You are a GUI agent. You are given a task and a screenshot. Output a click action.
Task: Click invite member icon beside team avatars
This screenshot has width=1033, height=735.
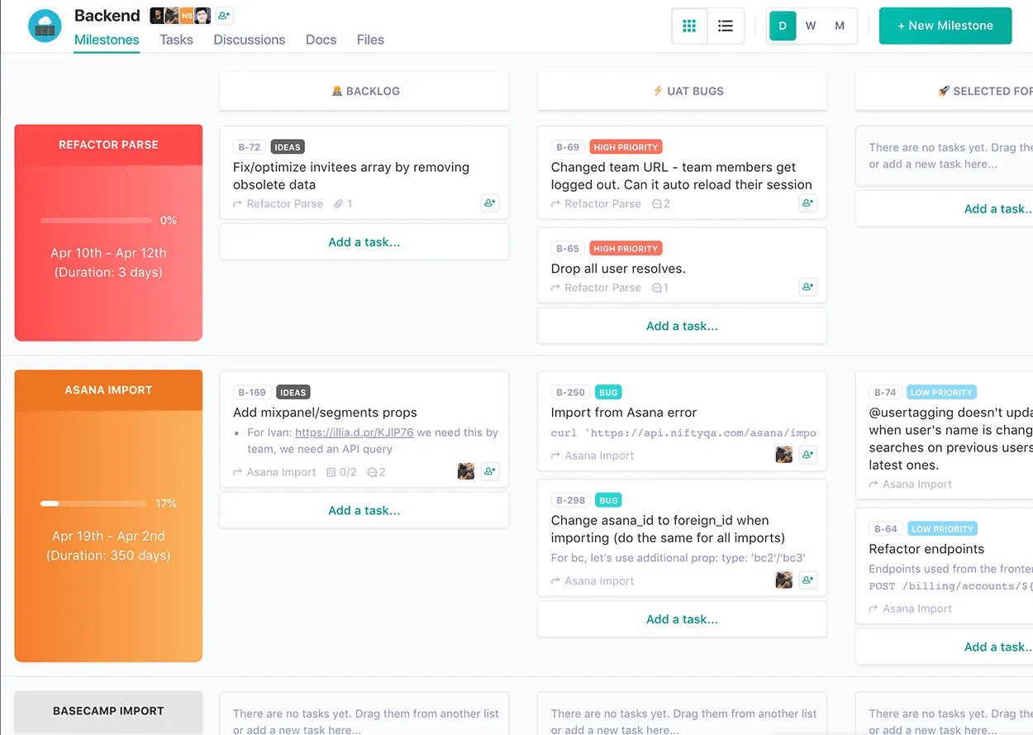coord(223,15)
